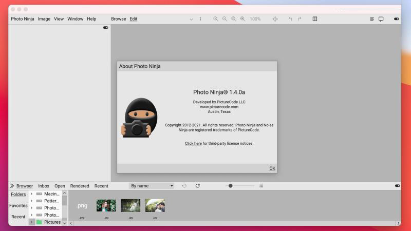Click folder tree scroll up arrow

click(65, 193)
